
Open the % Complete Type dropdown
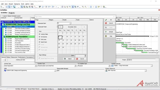tap(109, 66)
